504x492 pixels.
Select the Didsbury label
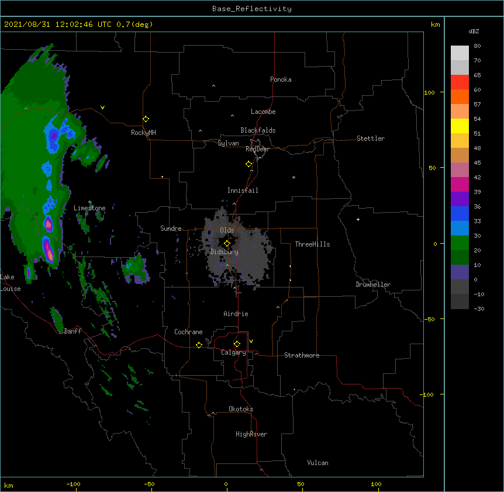coord(225,252)
